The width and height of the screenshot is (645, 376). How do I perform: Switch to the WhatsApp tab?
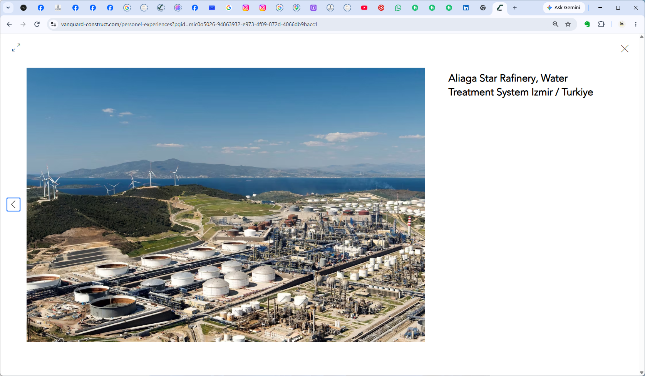[398, 8]
